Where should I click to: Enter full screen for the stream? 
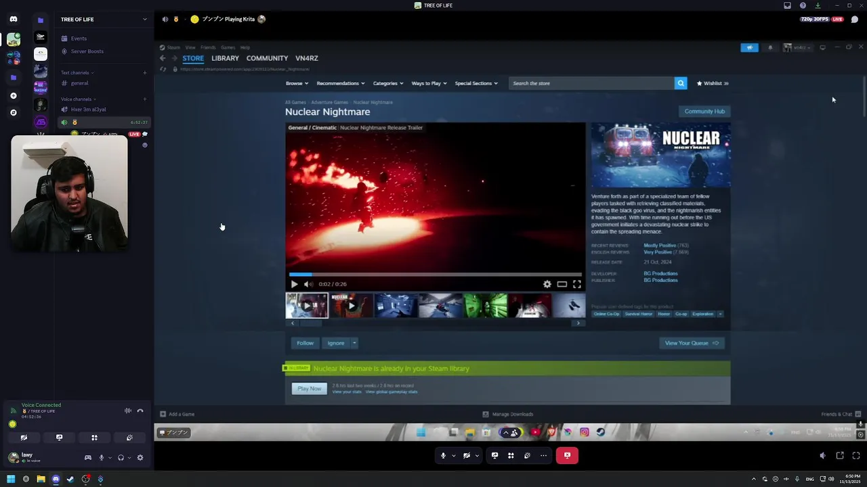pyautogui.click(x=856, y=456)
